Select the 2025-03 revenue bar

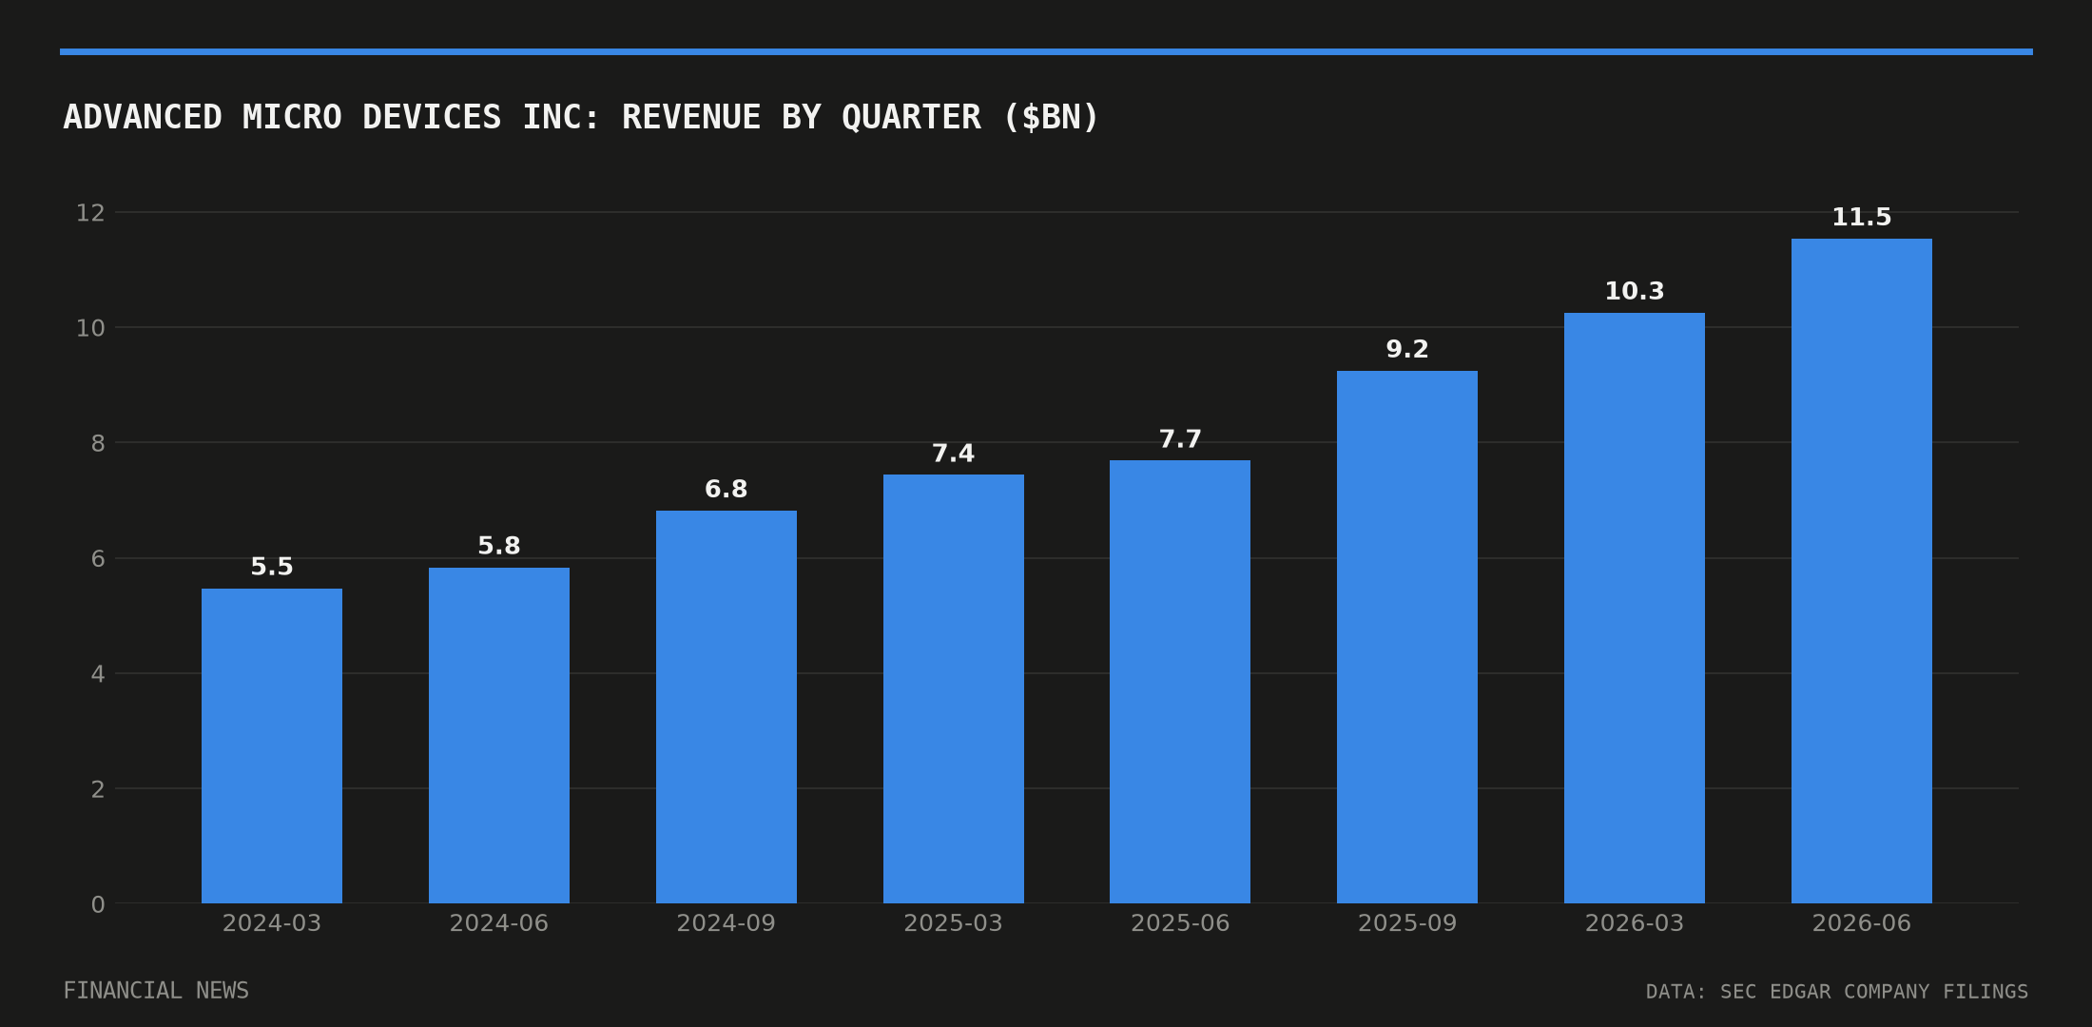tap(954, 688)
